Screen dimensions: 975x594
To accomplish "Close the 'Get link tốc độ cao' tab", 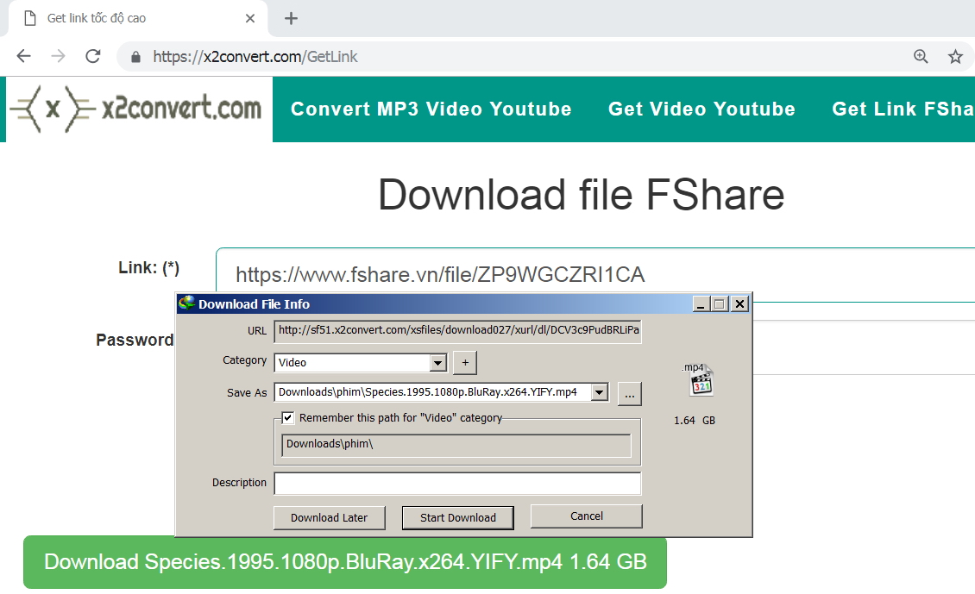I will coord(250,19).
